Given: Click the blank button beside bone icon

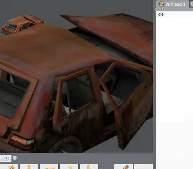Looking at the screenshot, I should point(144,167).
